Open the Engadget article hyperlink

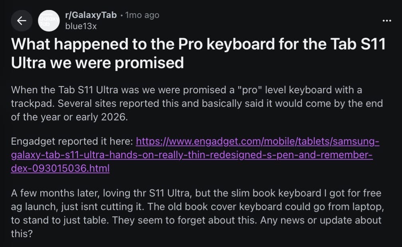pyautogui.click(x=257, y=141)
